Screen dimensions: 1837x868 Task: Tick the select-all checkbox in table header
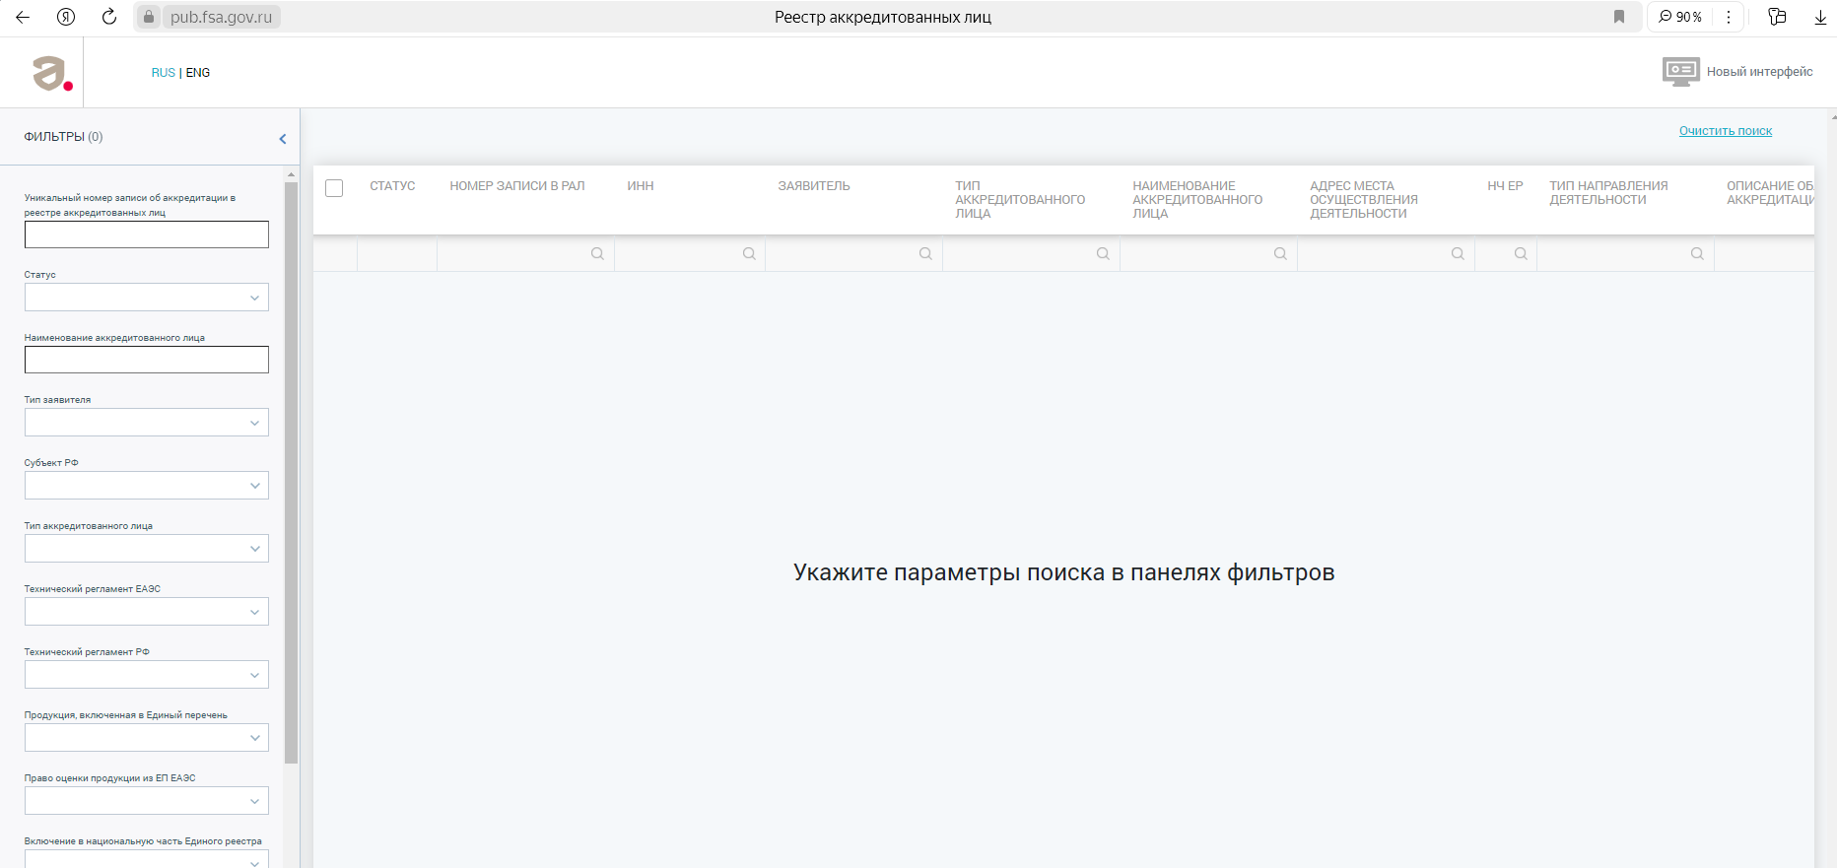pos(334,188)
